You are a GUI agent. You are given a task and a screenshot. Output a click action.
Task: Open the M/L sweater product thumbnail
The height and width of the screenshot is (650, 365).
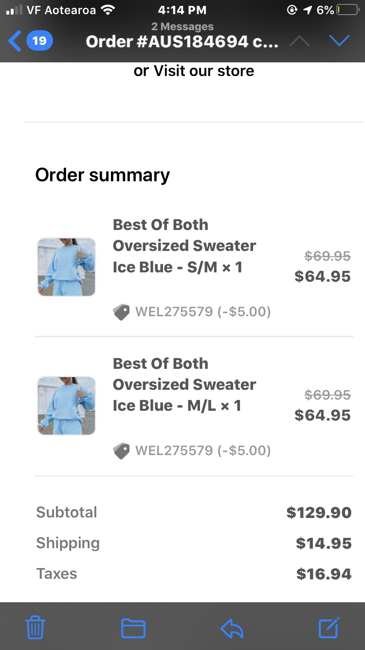[x=66, y=405]
